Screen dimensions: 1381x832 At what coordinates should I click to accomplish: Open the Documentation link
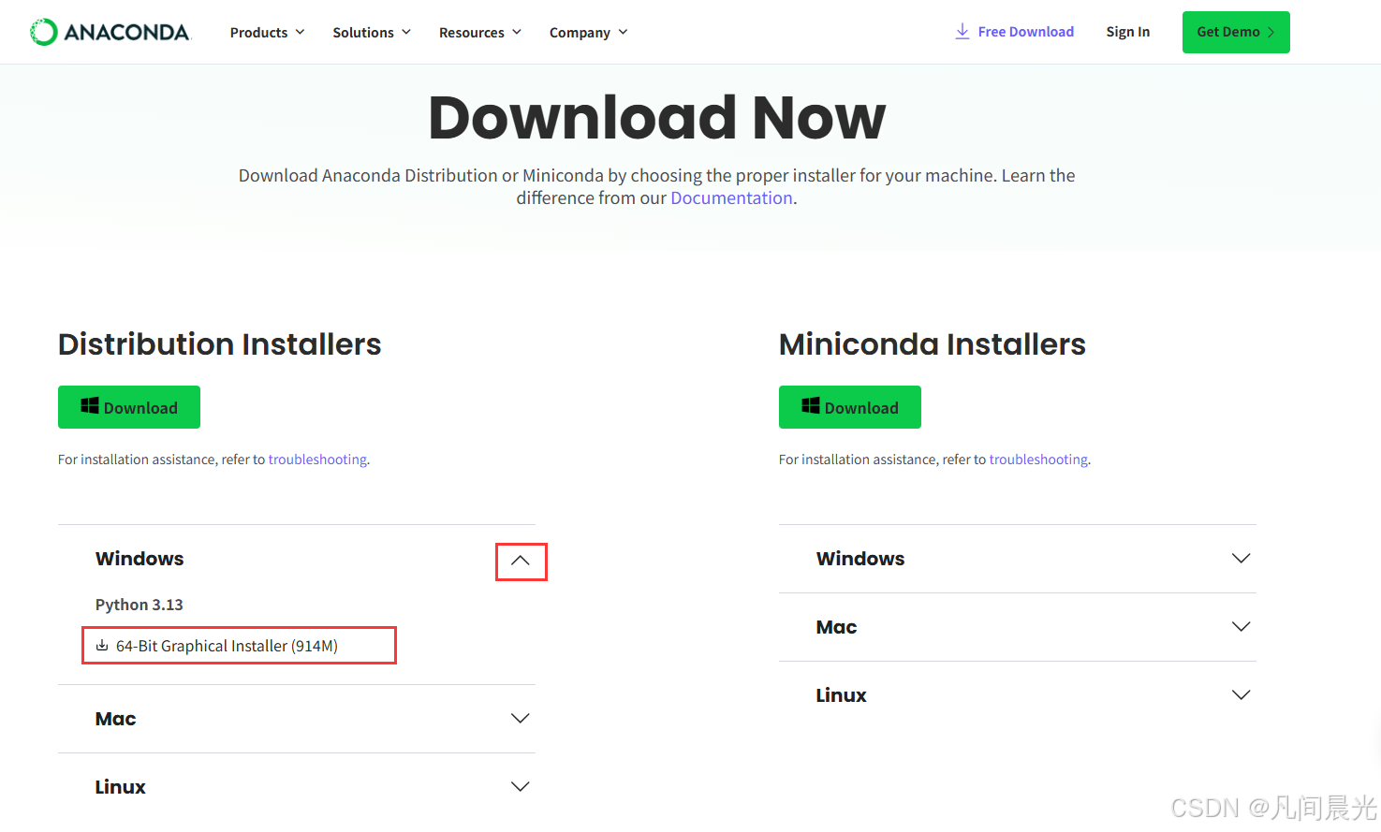point(731,198)
